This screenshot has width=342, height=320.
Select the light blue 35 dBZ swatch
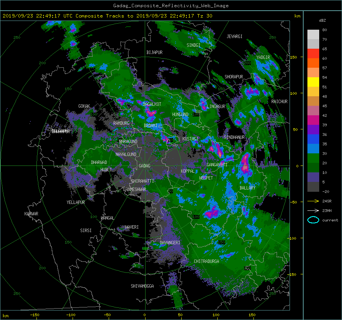tap(313, 148)
